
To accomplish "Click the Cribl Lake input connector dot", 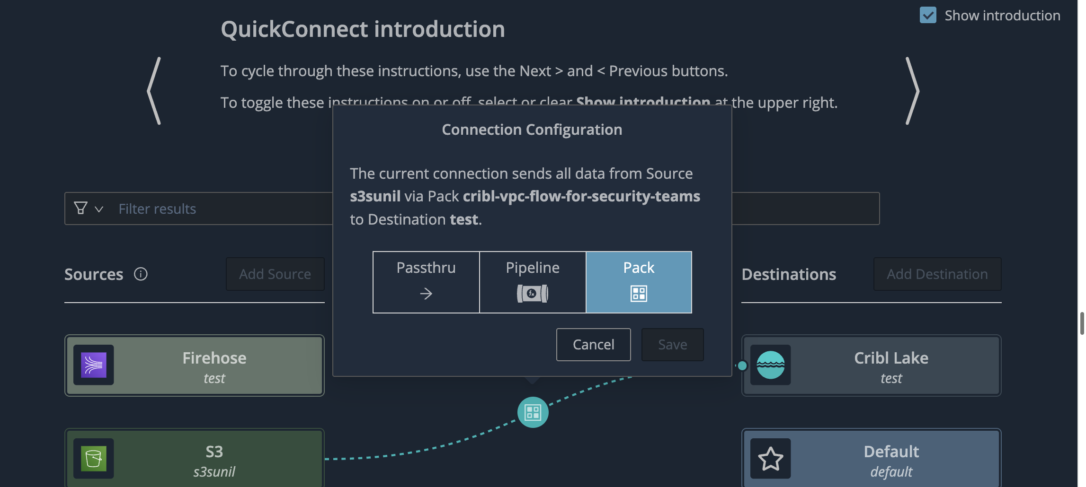I will tap(742, 365).
